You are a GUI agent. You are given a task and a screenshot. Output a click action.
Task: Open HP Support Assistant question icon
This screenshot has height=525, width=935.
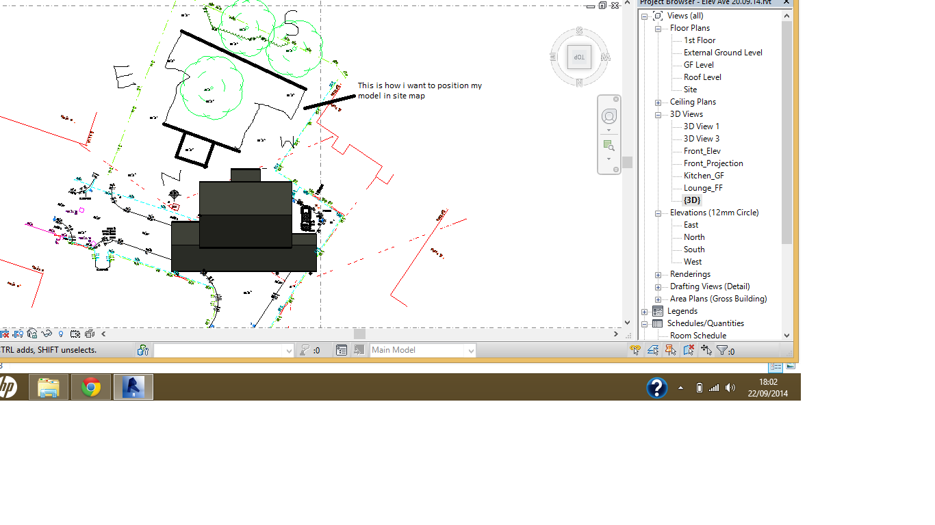[x=657, y=388]
